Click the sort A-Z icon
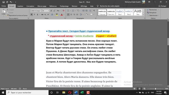Screen dimensions: 169x95 90,11
